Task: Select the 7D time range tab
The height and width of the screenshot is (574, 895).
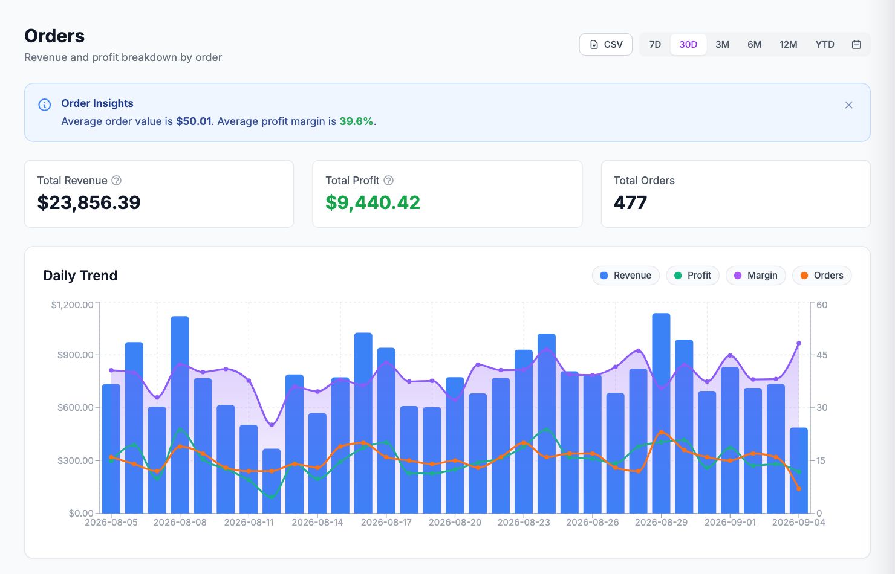Action: pos(655,45)
